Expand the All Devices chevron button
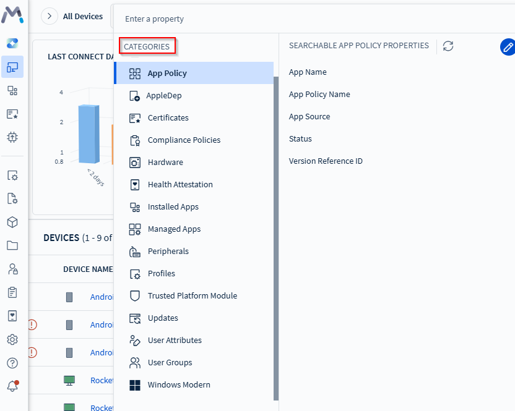This screenshot has height=411, width=515. click(x=49, y=17)
